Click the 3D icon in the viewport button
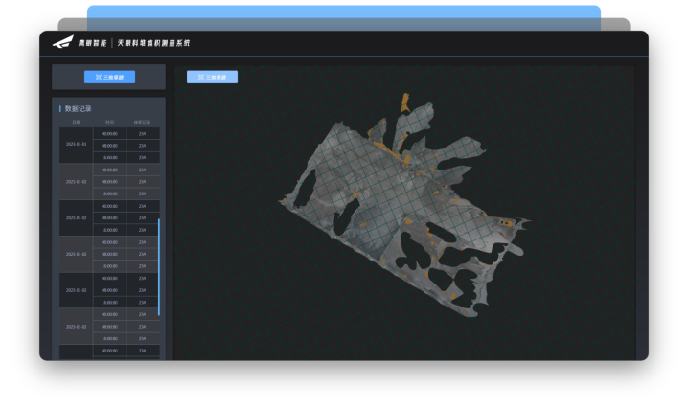The image size is (688, 409). pos(201,77)
